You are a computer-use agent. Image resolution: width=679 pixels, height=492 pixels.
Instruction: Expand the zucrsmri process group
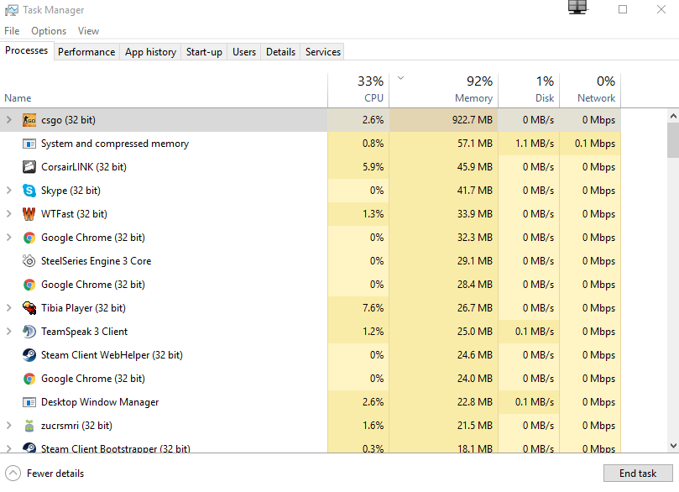pyautogui.click(x=8, y=426)
